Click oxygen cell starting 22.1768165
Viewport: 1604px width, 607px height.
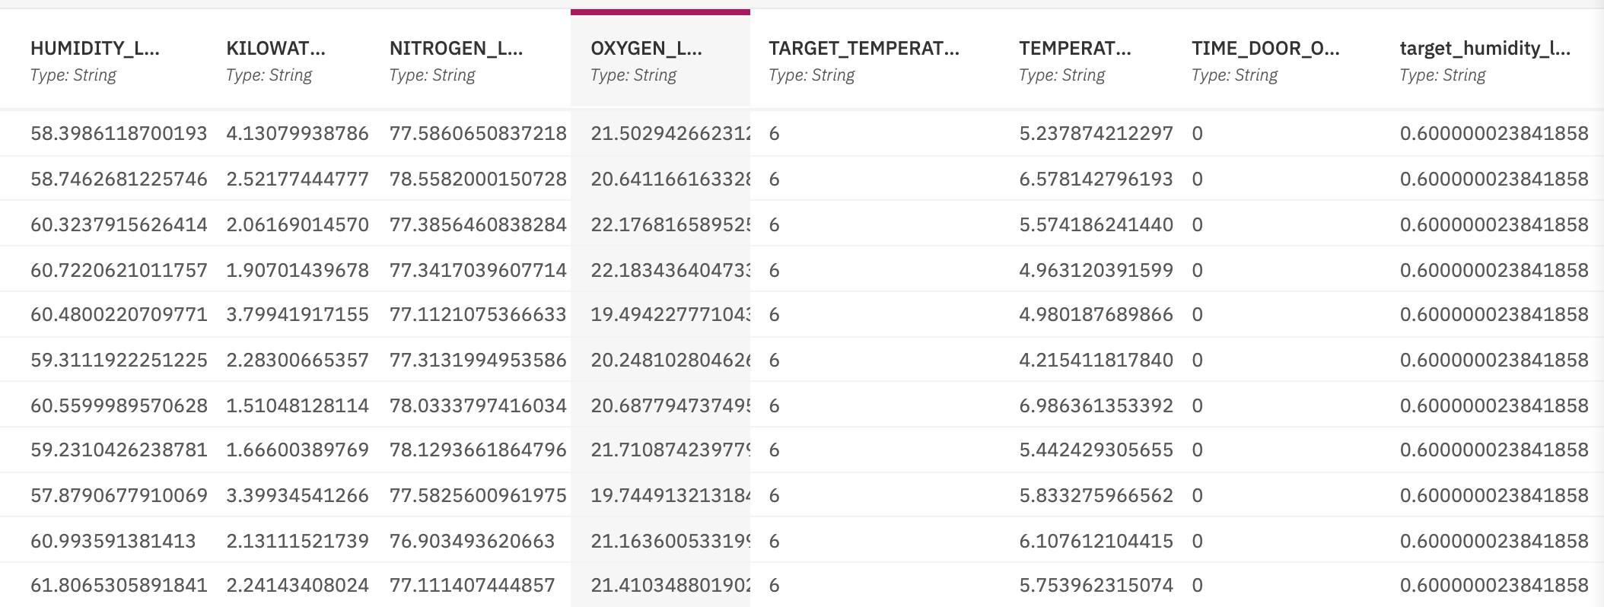[670, 225]
